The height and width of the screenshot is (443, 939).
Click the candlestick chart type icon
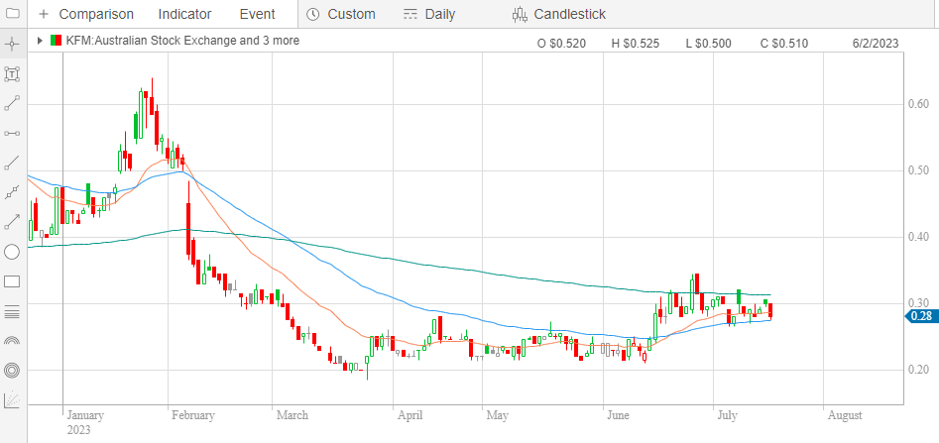pos(520,14)
